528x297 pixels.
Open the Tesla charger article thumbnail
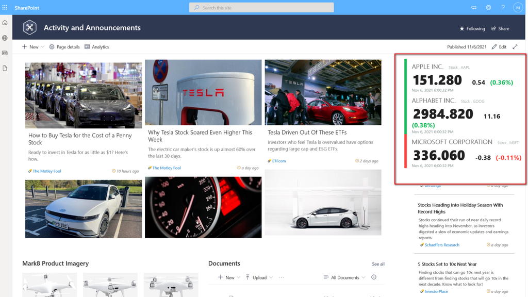[x=203, y=93]
